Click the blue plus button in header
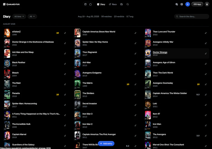Viewport: 212px width, 149px height. coord(187,4)
